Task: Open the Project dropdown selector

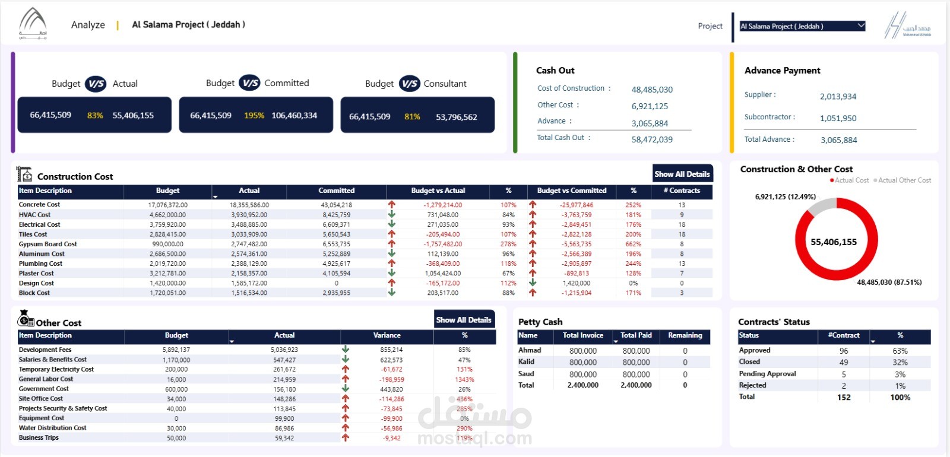Action: click(x=802, y=26)
